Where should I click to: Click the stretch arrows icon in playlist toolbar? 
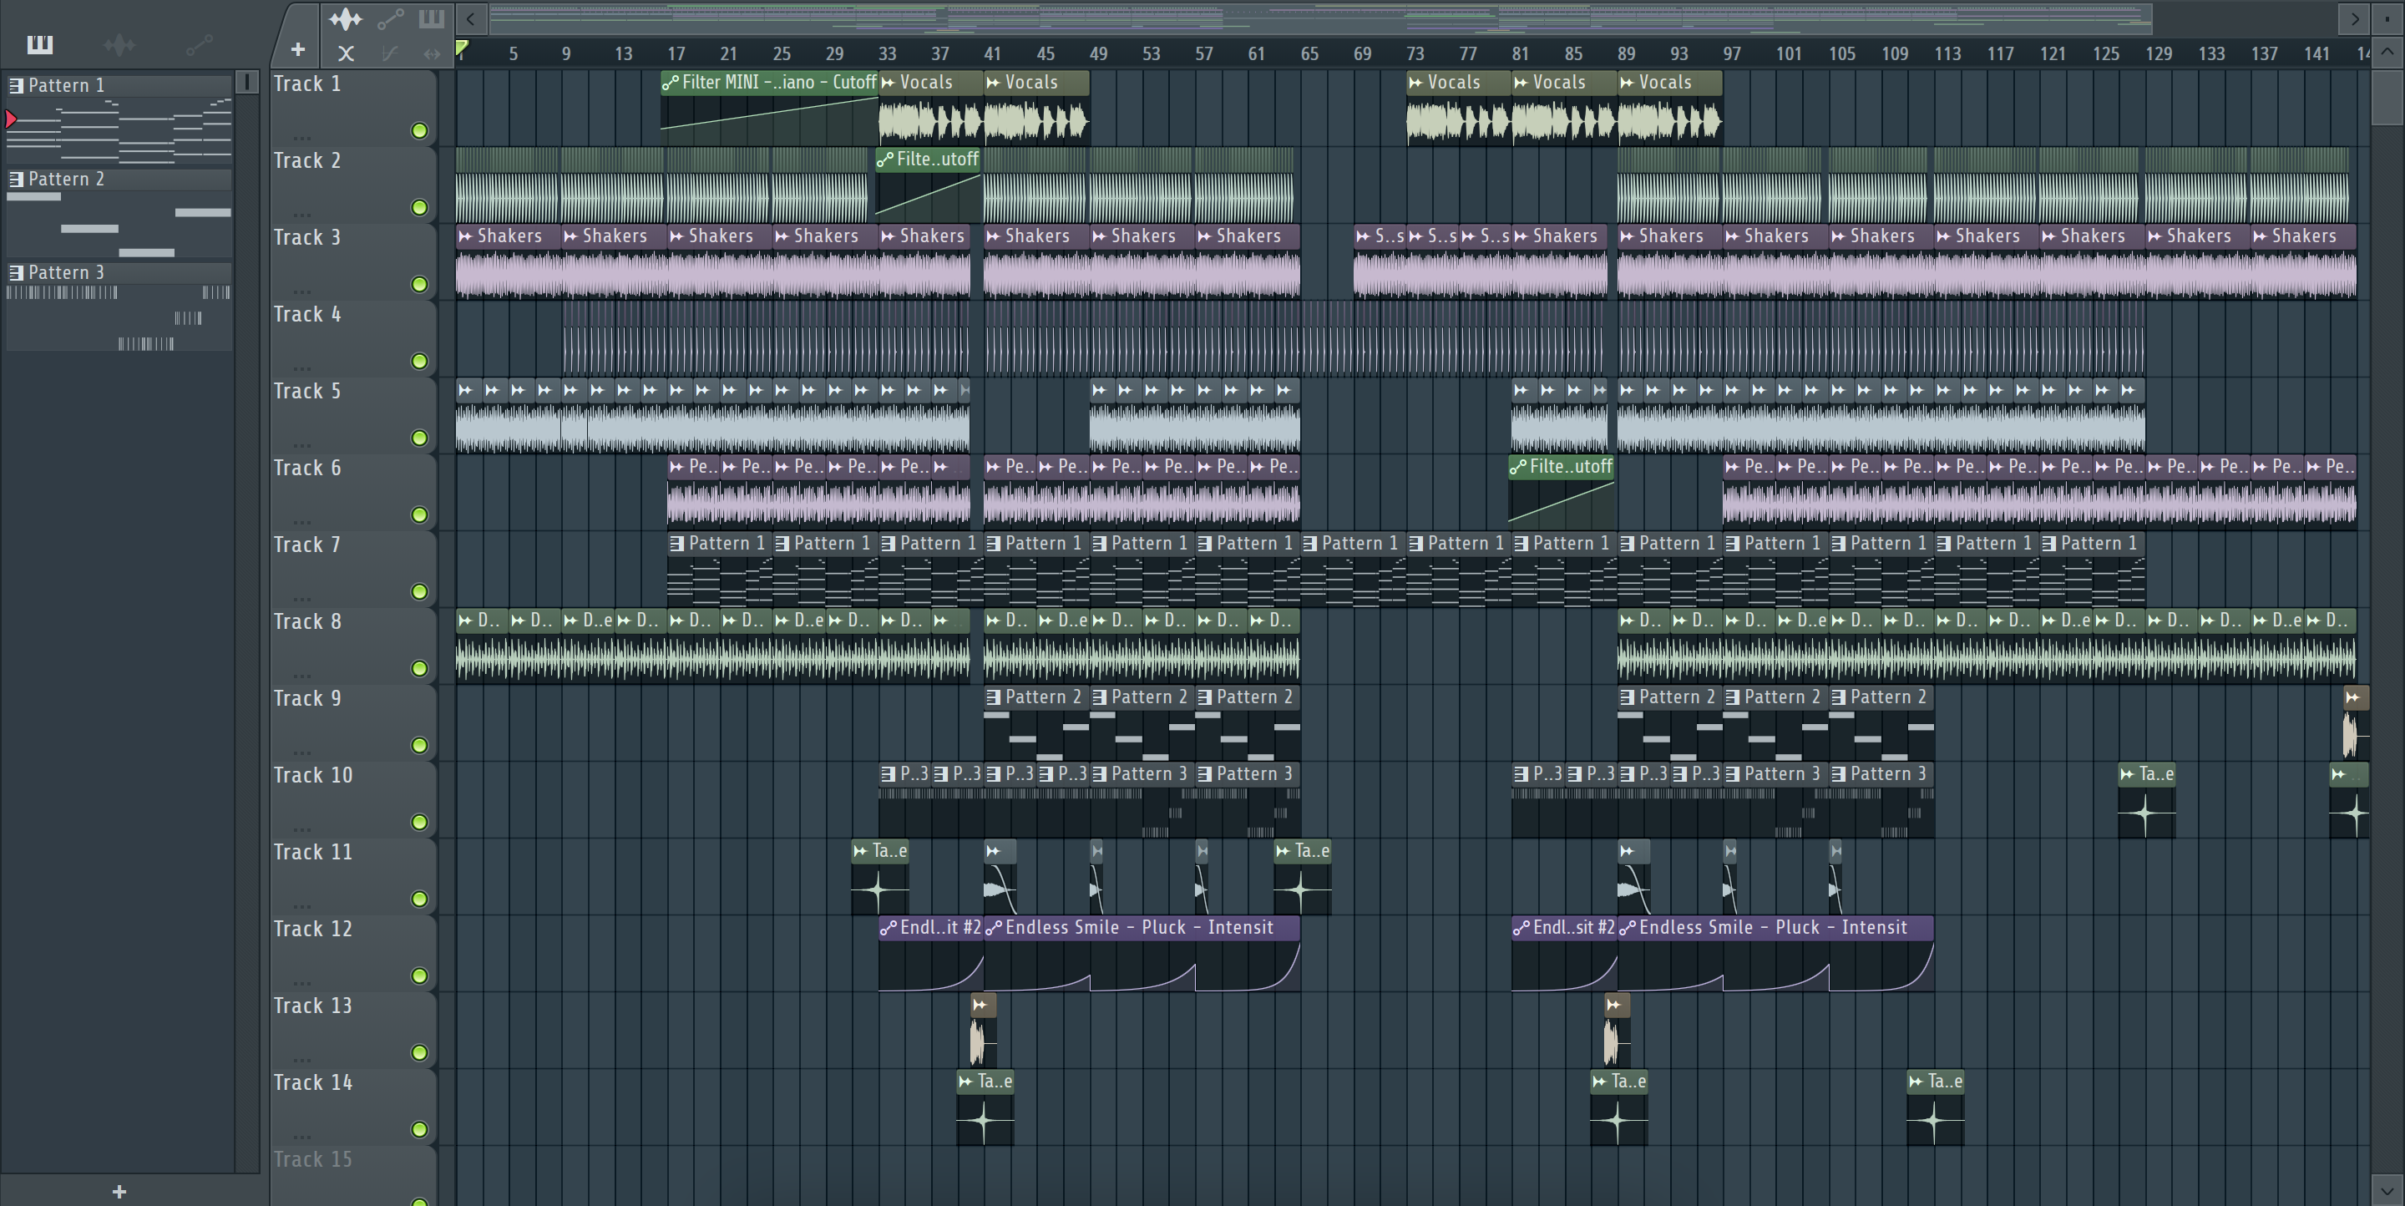coord(432,53)
